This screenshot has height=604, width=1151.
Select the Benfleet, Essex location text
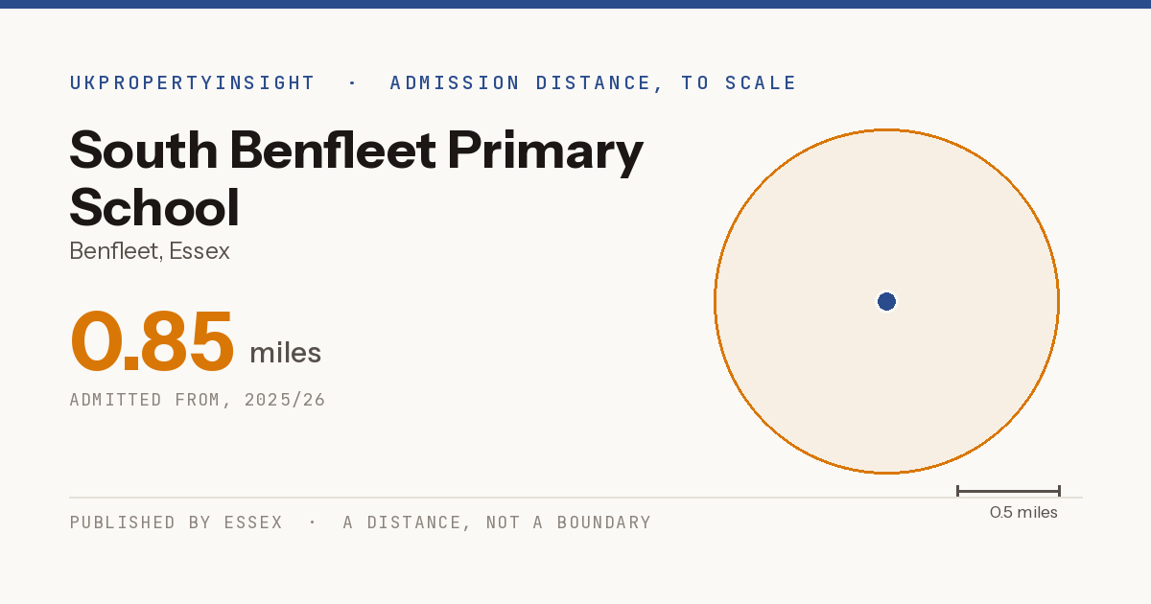coord(150,252)
